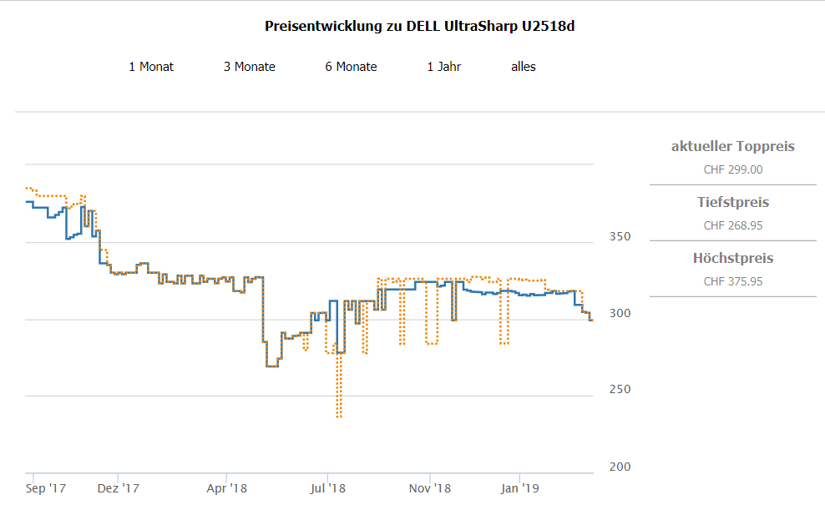Show the '6 Monate' price history
The height and width of the screenshot is (515, 825).
coord(351,67)
